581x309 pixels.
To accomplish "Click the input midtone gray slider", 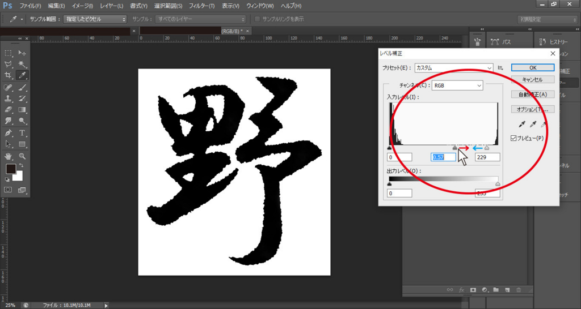I will [454, 148].
